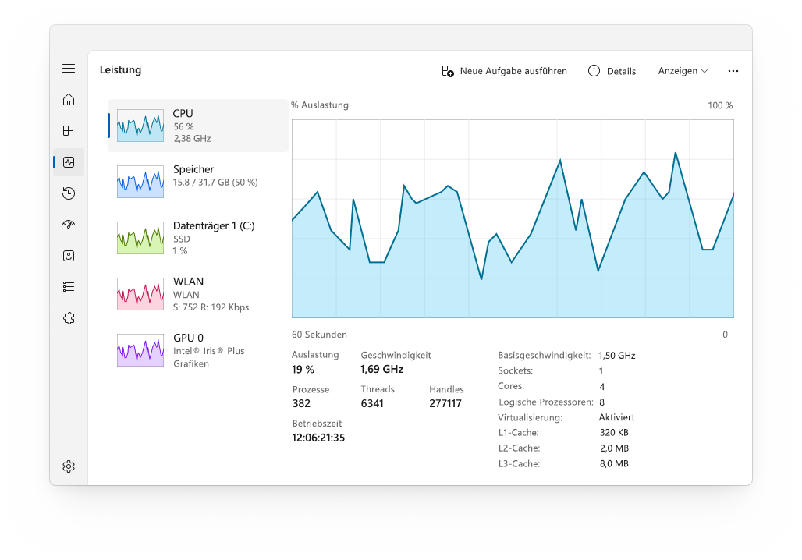Click the blue Speicher mini graph thumbnail
Screen dimensions: 802x560
[140, 182]
